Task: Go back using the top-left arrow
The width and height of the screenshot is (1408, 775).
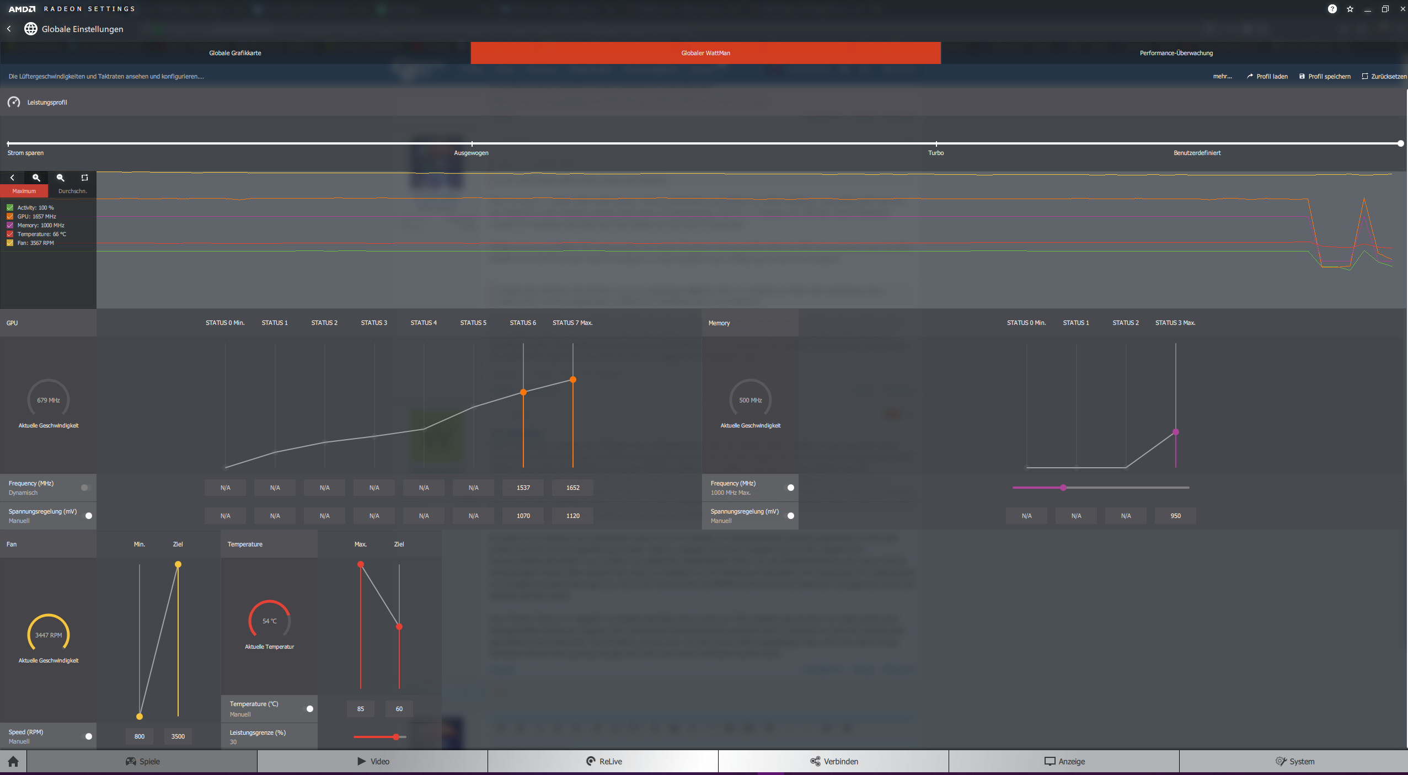Action: tap(9, 29)
